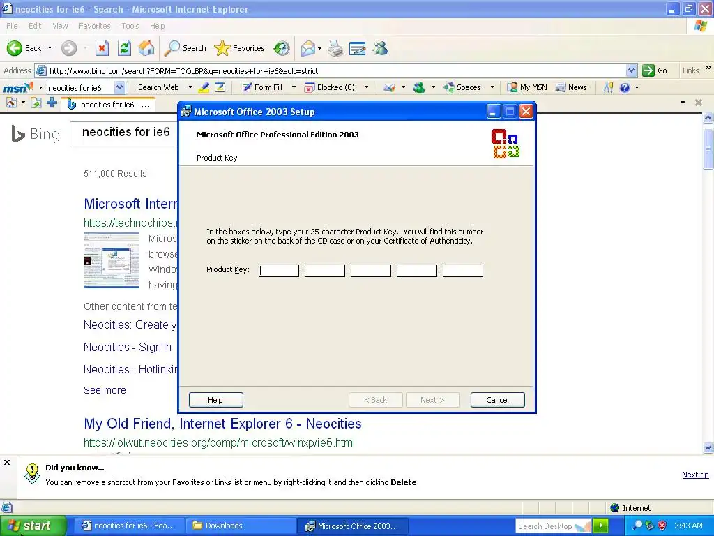Screen dimensions: 714x536
Task: Expand the Form Fill dropdown arrow
Action: coord(294,87)
